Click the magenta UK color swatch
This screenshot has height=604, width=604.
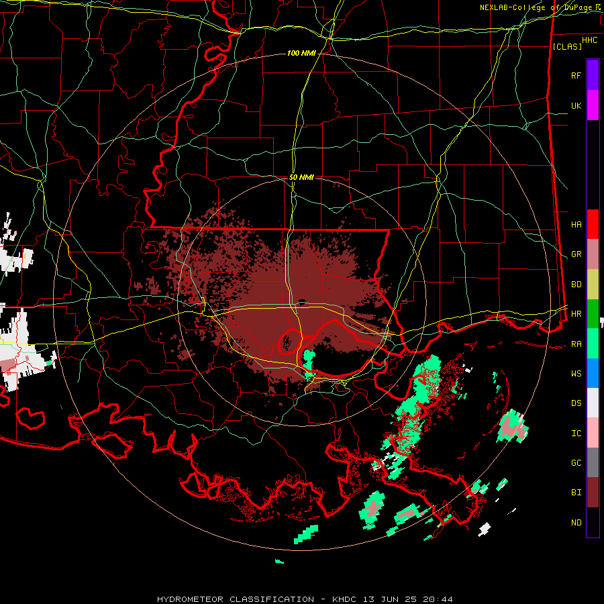pos(593,105)
